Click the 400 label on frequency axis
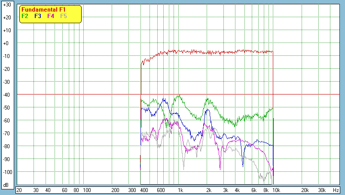The width and height of the screenshot is (345, 195). [143, 190]
